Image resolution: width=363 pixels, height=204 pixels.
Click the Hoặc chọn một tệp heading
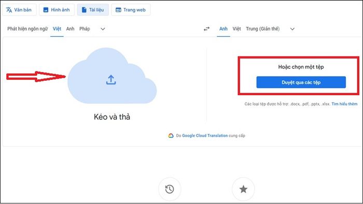[301, 67]
